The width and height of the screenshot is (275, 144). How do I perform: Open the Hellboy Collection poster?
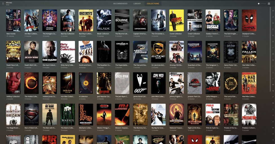coord(13,83)
